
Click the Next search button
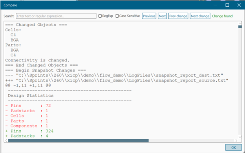[x=162, y=16]
